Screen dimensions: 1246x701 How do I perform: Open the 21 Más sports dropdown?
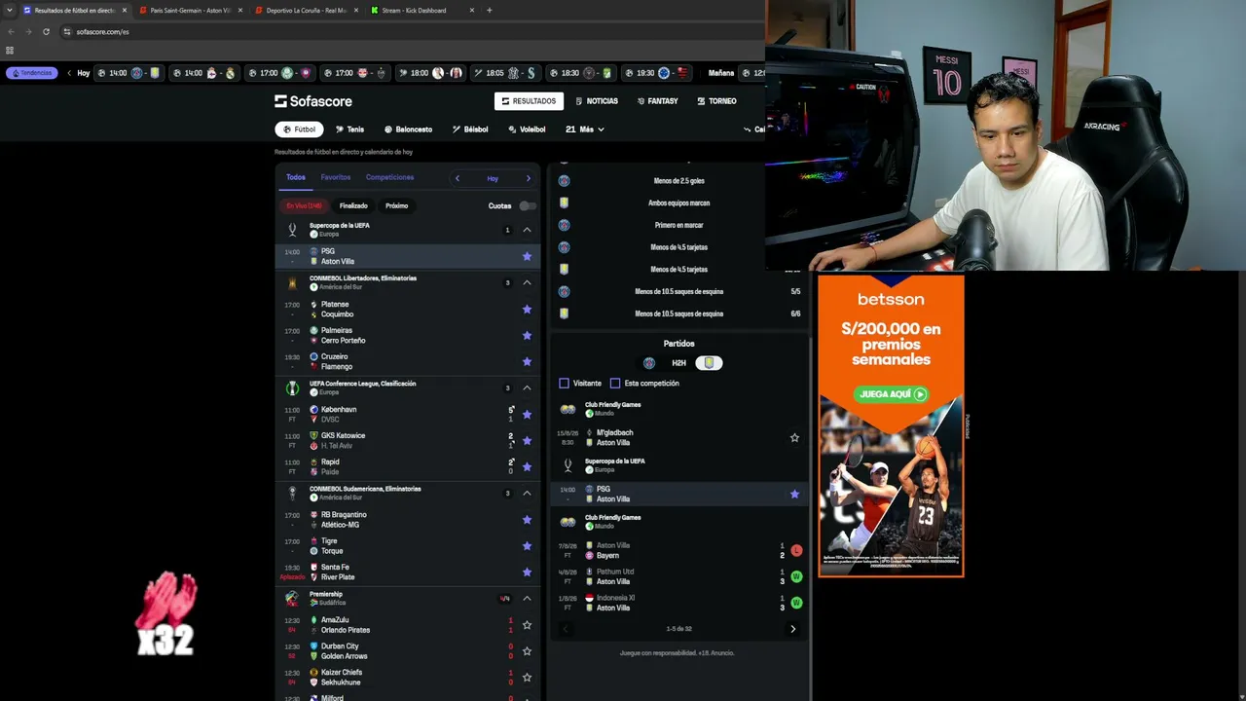click(584, 129)
